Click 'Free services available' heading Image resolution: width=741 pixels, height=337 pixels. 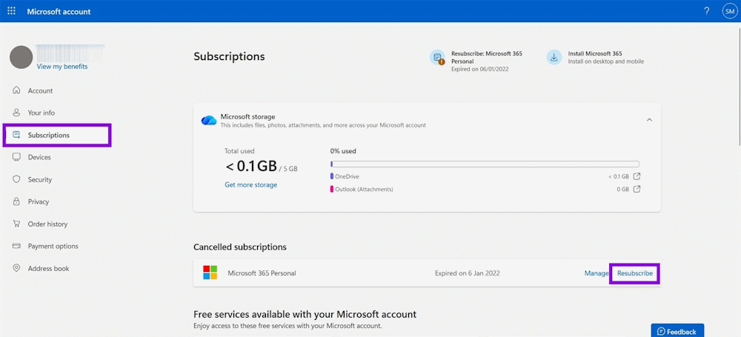click(x=305, y=314)
